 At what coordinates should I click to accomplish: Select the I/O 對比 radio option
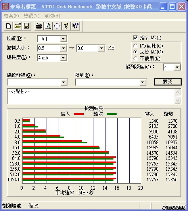135,46
